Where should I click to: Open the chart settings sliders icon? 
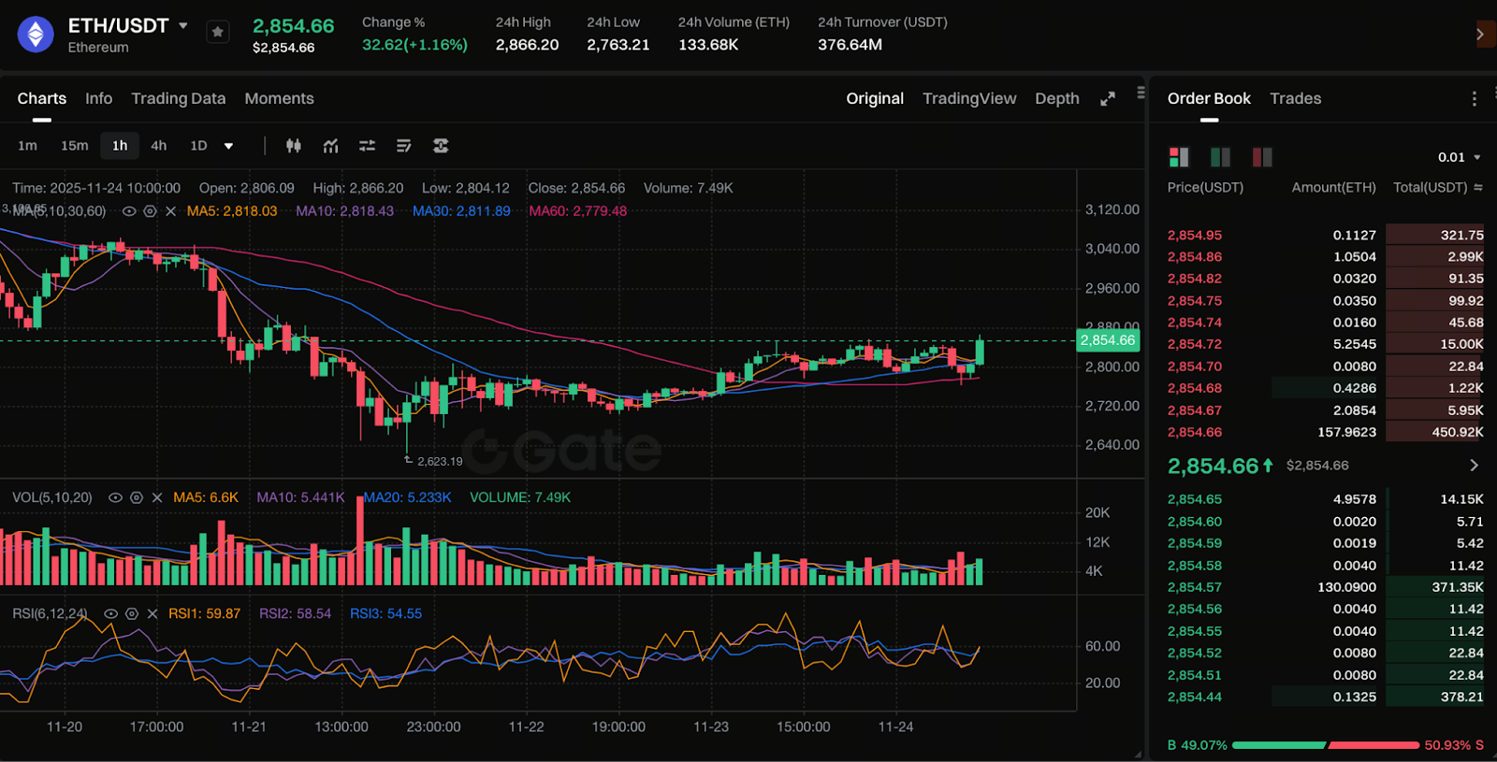click(x=367, y=146)
